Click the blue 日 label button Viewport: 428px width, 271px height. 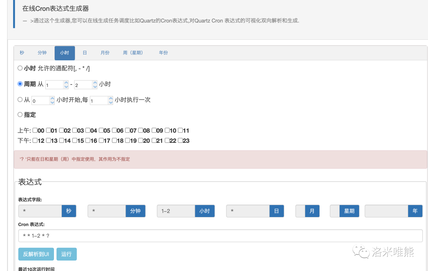[277, 211]
